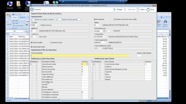The width and height of the screenshot is (186, 104).
Task: Click the Numero righe testata field
Action: point(139,55)
